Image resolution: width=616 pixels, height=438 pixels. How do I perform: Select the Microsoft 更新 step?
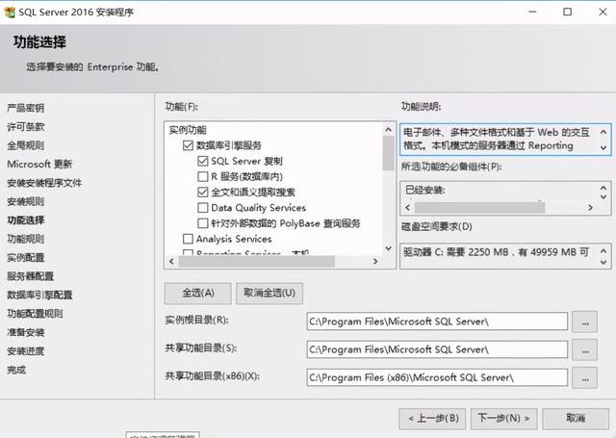[x=39, y=165]
